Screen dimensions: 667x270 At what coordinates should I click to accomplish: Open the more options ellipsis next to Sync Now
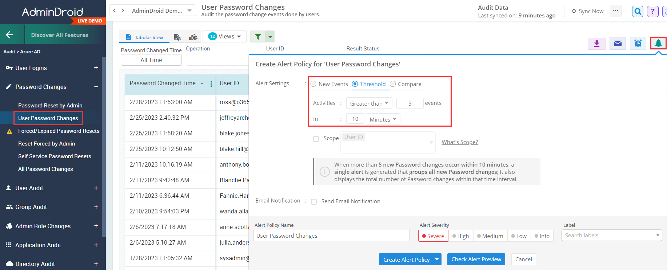pyautogui.click(x=615, y=11)
